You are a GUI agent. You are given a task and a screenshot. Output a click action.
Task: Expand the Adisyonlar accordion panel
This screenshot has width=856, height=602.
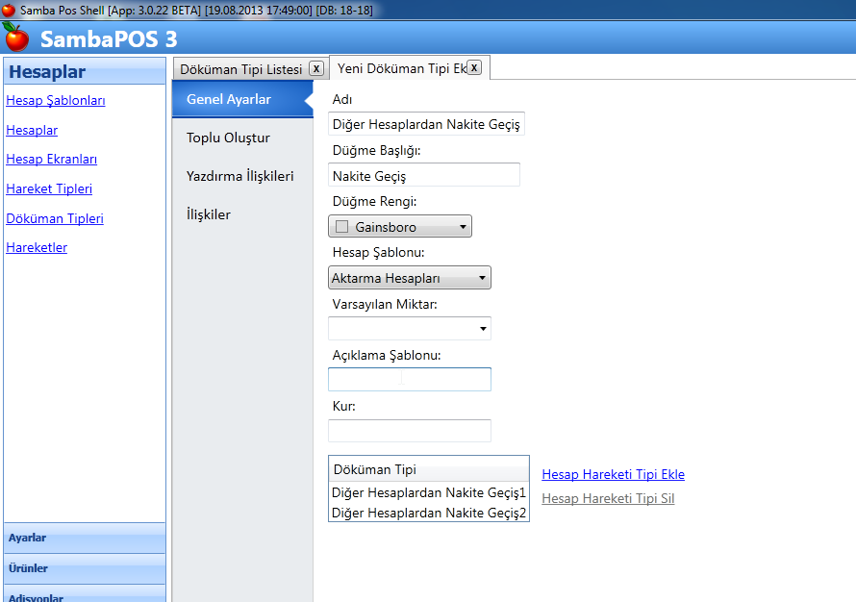coord(84,595)
